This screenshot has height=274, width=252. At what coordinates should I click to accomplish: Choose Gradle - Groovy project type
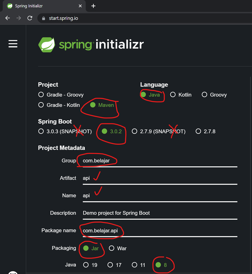pyautogui.click(x=41, y=95)
